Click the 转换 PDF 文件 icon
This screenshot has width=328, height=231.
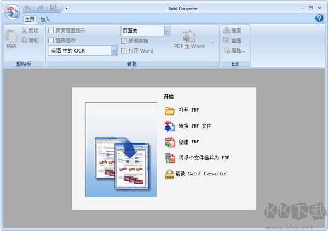[x=170, y=126]
